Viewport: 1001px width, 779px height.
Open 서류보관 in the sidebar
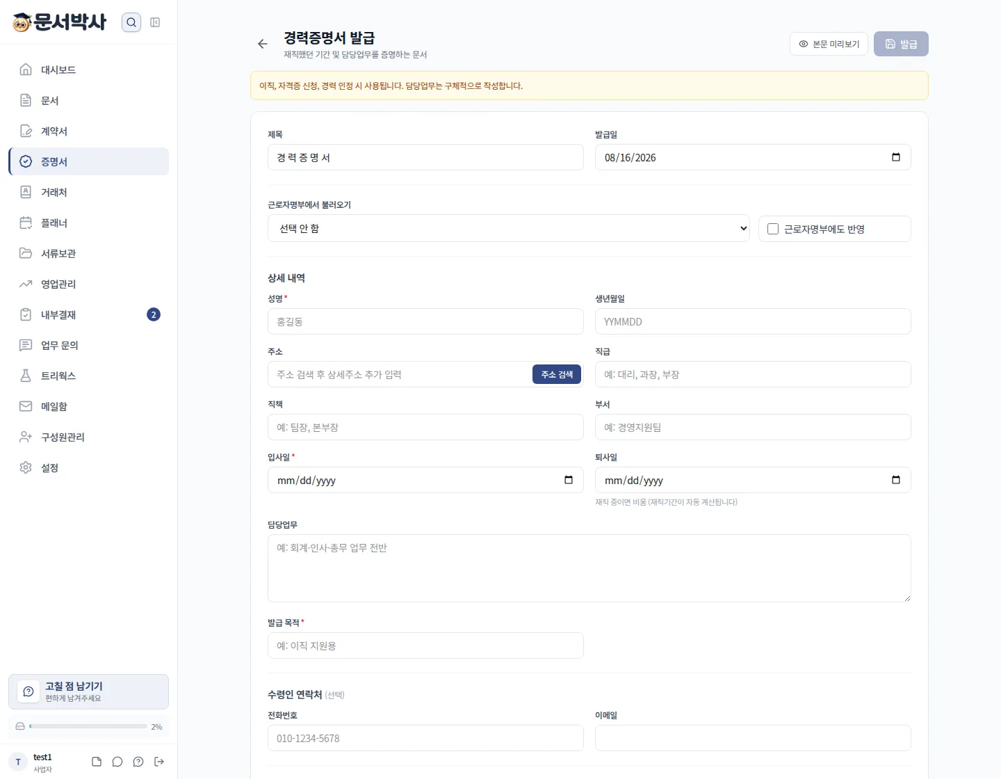point(89,253)
